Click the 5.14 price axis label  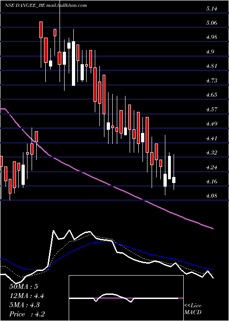coord(212,9)
